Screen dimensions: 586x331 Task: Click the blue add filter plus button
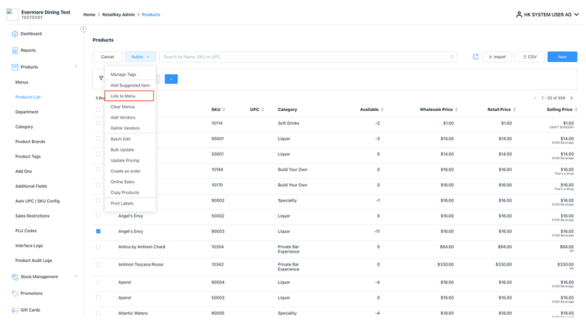(x=171, y=79)
